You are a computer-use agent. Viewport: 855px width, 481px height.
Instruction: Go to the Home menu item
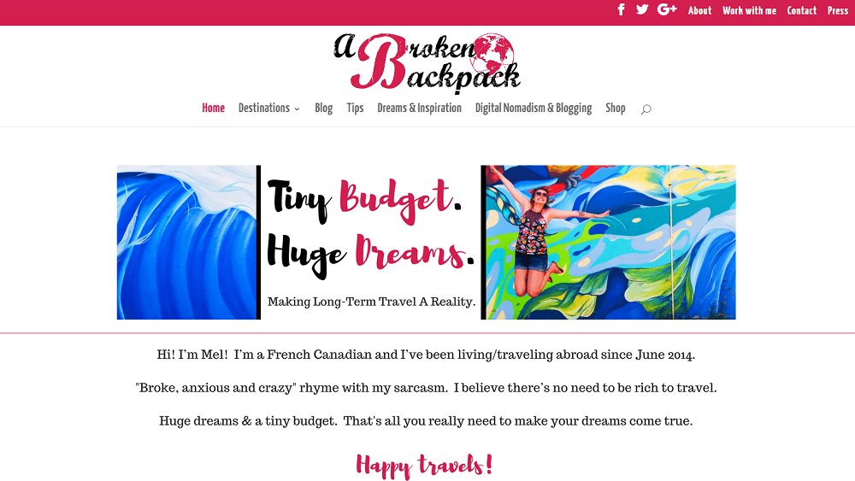[213, 108]
